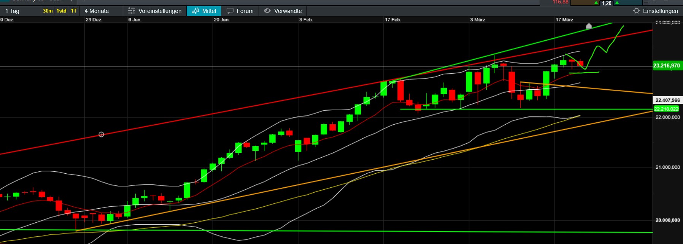Click the '3 März' date label

[478, 20]
